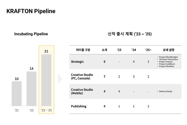
Task: Click the '22 bar labeled 14
Action: click(32, 89)
